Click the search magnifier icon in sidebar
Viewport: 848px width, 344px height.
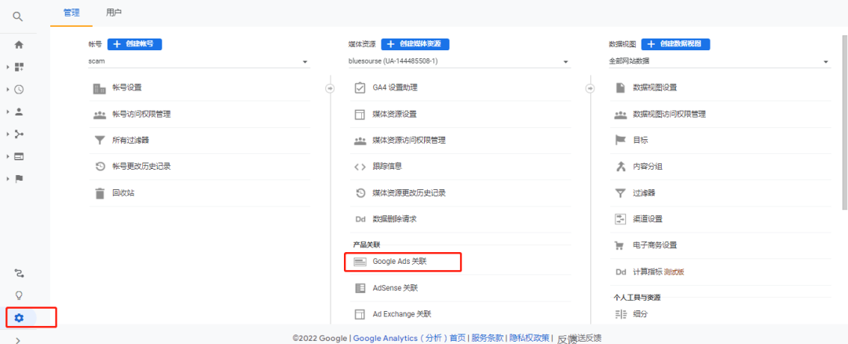pyautogui.click(x=19, y=16)
